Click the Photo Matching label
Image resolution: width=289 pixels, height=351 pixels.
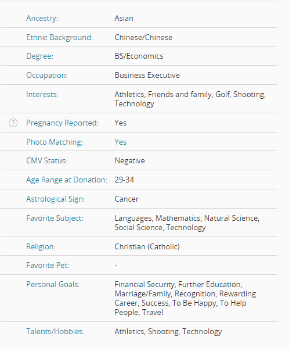click(x=55, y=142)
